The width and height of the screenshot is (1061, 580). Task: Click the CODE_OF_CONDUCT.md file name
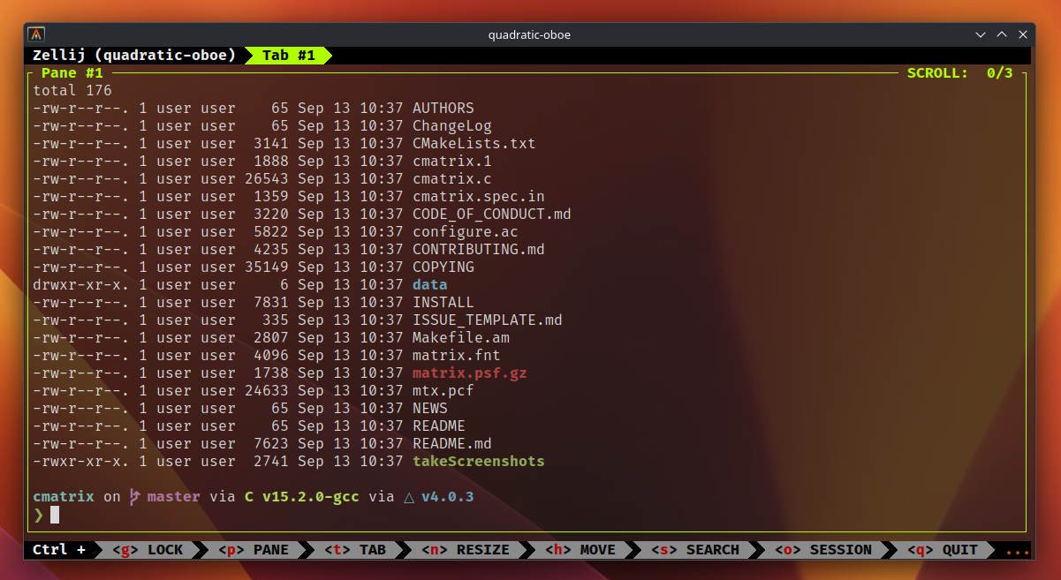pyautogui.click(x=492, y=215)
